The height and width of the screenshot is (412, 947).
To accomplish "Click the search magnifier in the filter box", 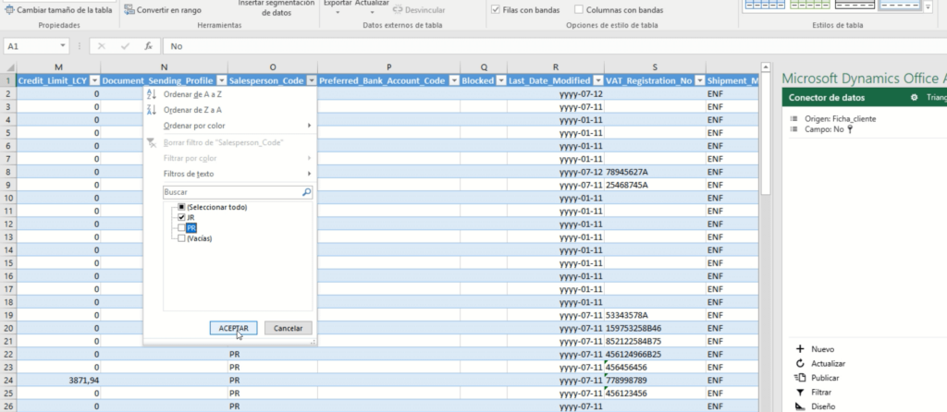I will coord(307,192).
